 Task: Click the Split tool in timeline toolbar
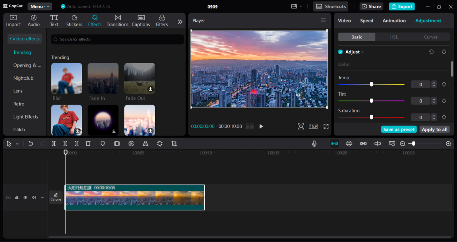click(54, 144)
